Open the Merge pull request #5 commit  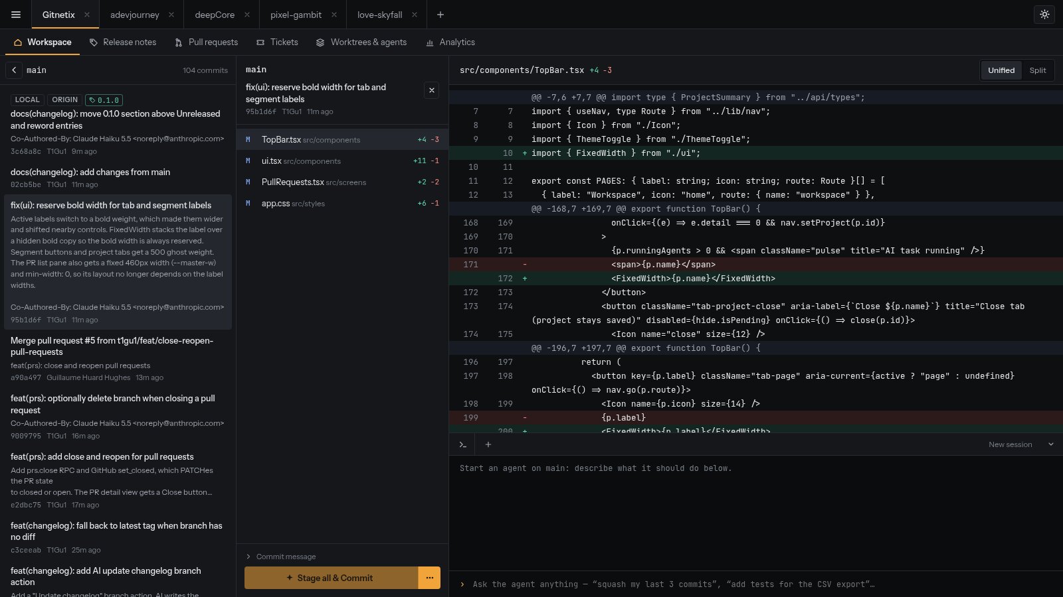point(118,358)
